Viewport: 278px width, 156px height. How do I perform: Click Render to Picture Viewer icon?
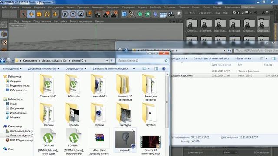[106, 14]
